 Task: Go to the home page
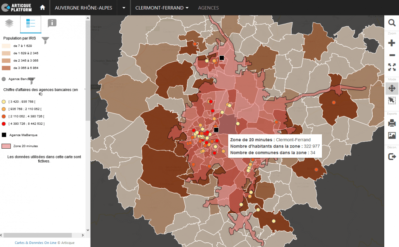coord(43,8)
